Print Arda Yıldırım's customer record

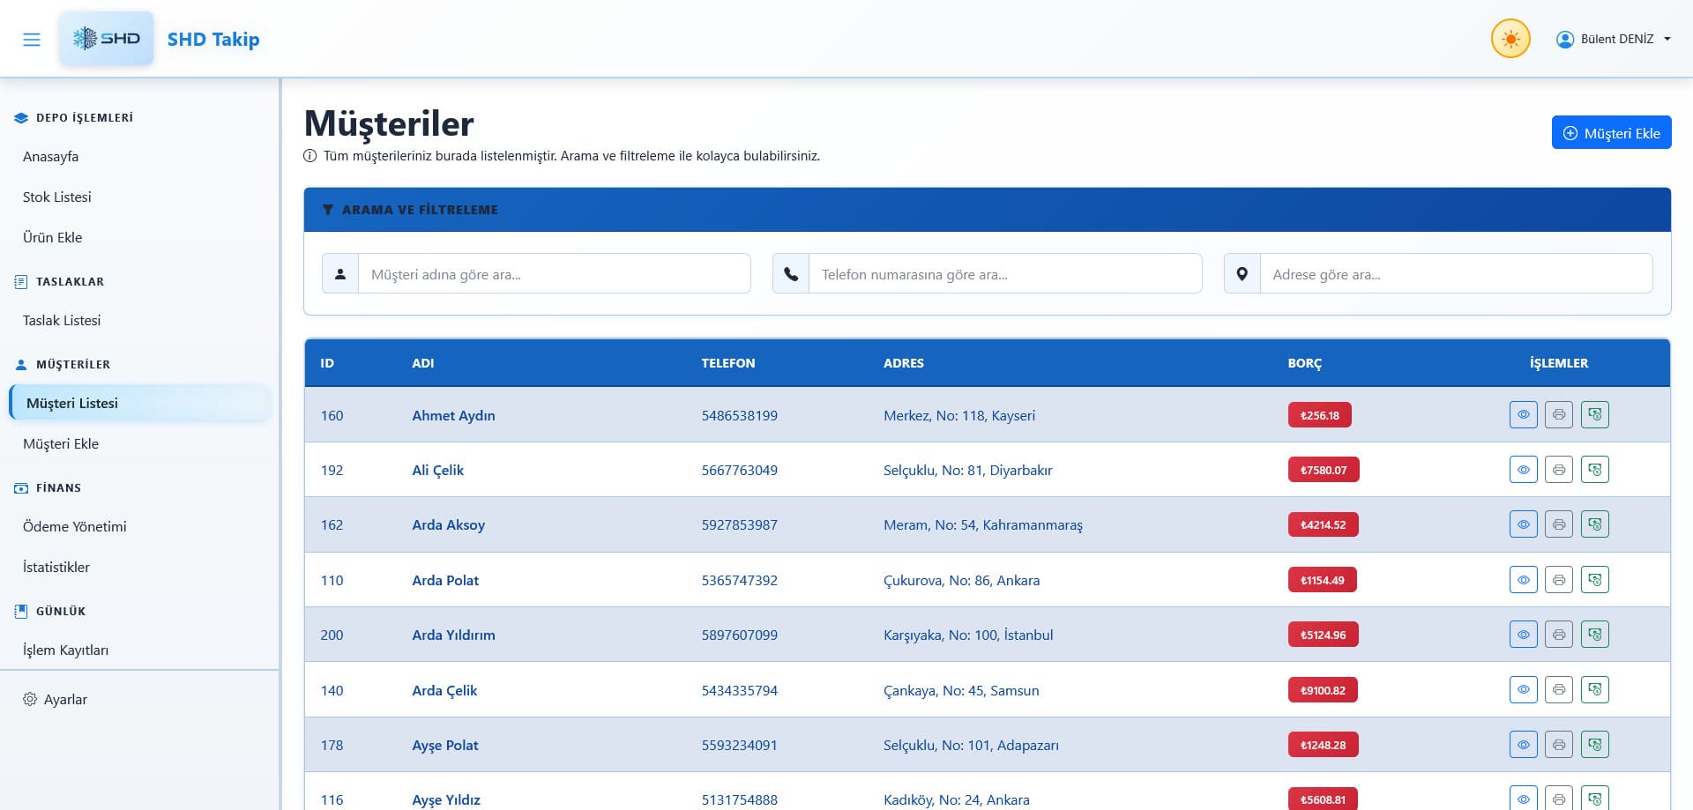click(1558, 635)
